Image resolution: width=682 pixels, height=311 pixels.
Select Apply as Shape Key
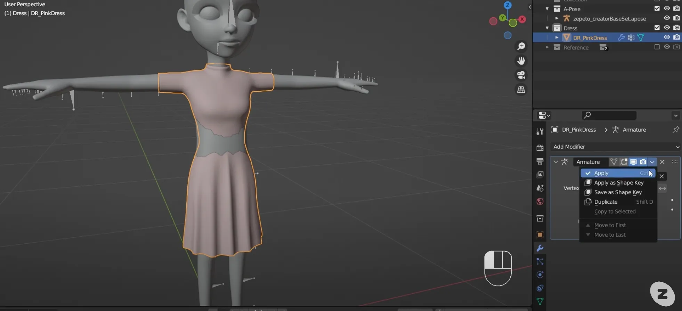coord(619,183)
